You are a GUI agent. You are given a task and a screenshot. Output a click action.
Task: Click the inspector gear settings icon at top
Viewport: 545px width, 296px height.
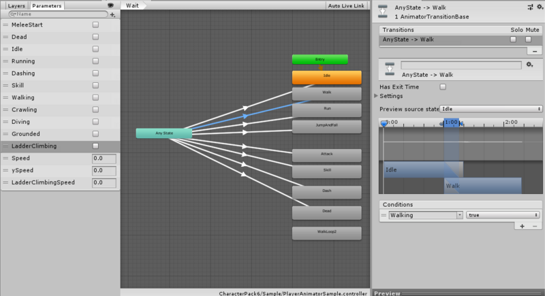tap(540, 7)
